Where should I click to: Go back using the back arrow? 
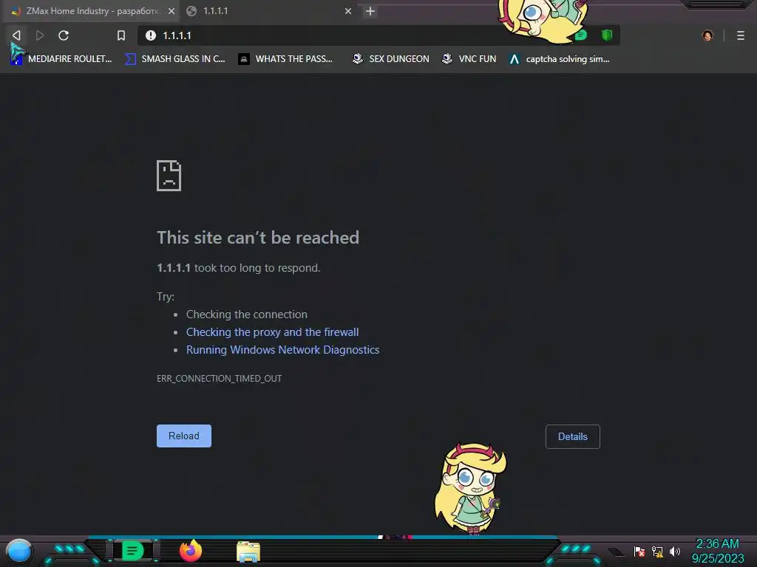pos(16,35)
